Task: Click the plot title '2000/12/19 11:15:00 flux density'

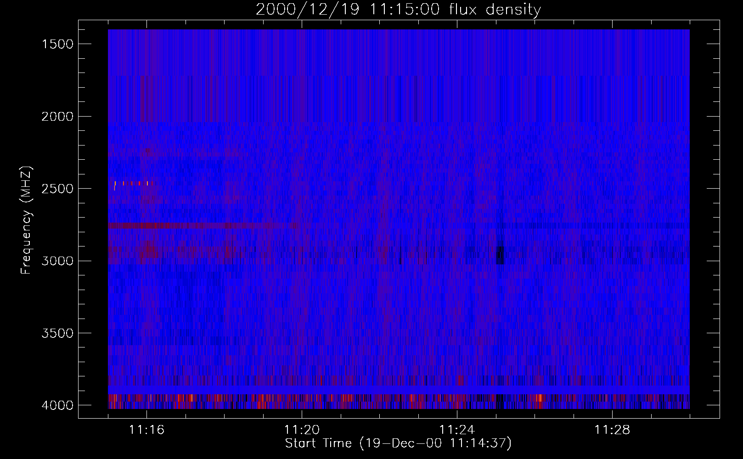Action: 398,9
